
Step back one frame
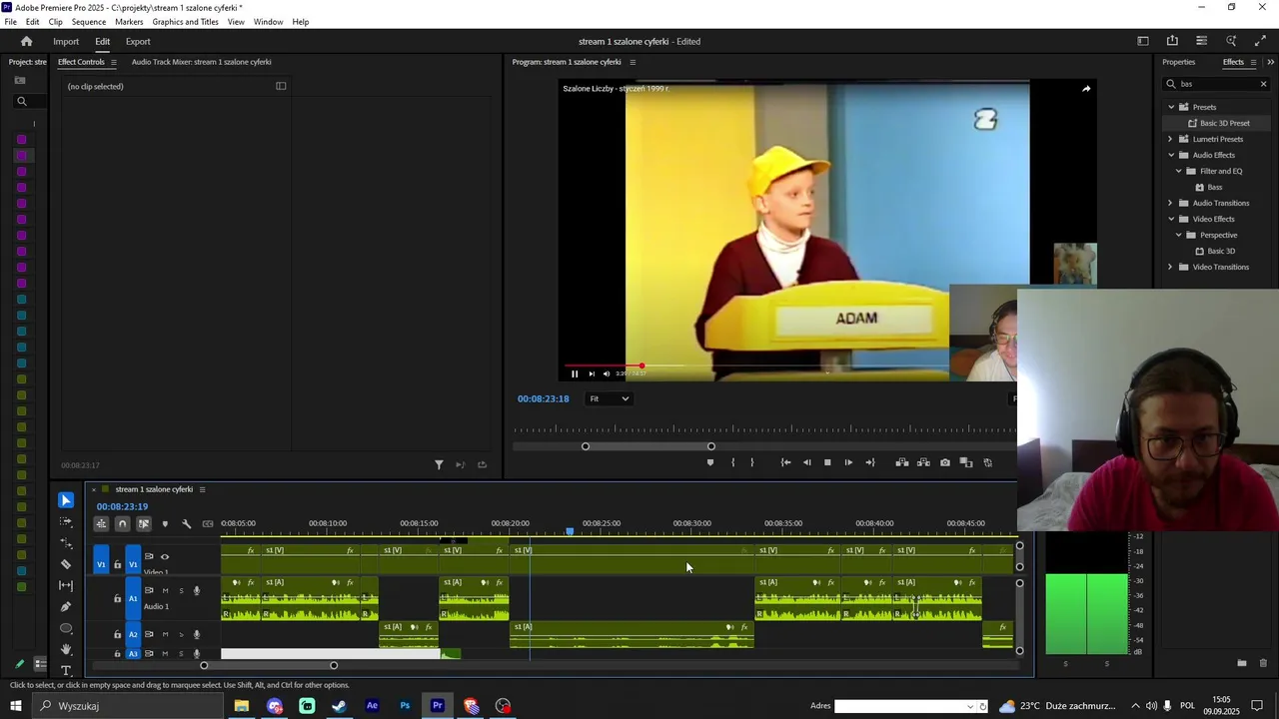(807, 462)
